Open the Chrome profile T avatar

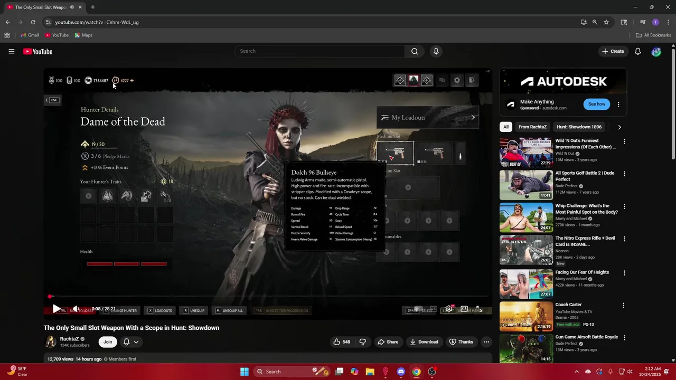655,22
